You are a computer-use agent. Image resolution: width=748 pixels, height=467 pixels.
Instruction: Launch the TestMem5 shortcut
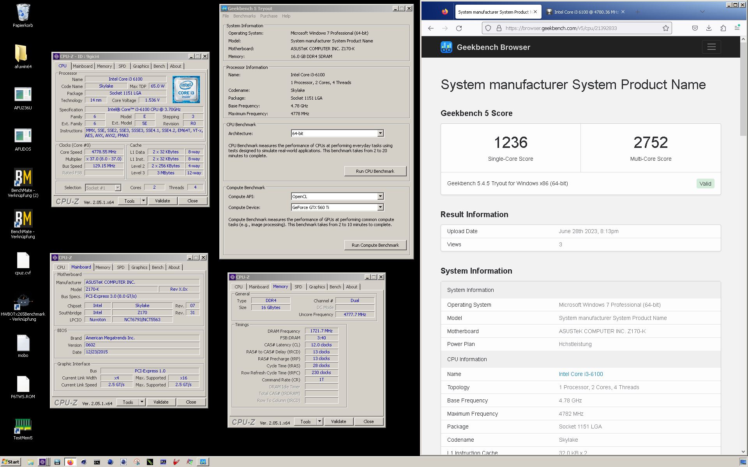(x=23, y=428)
